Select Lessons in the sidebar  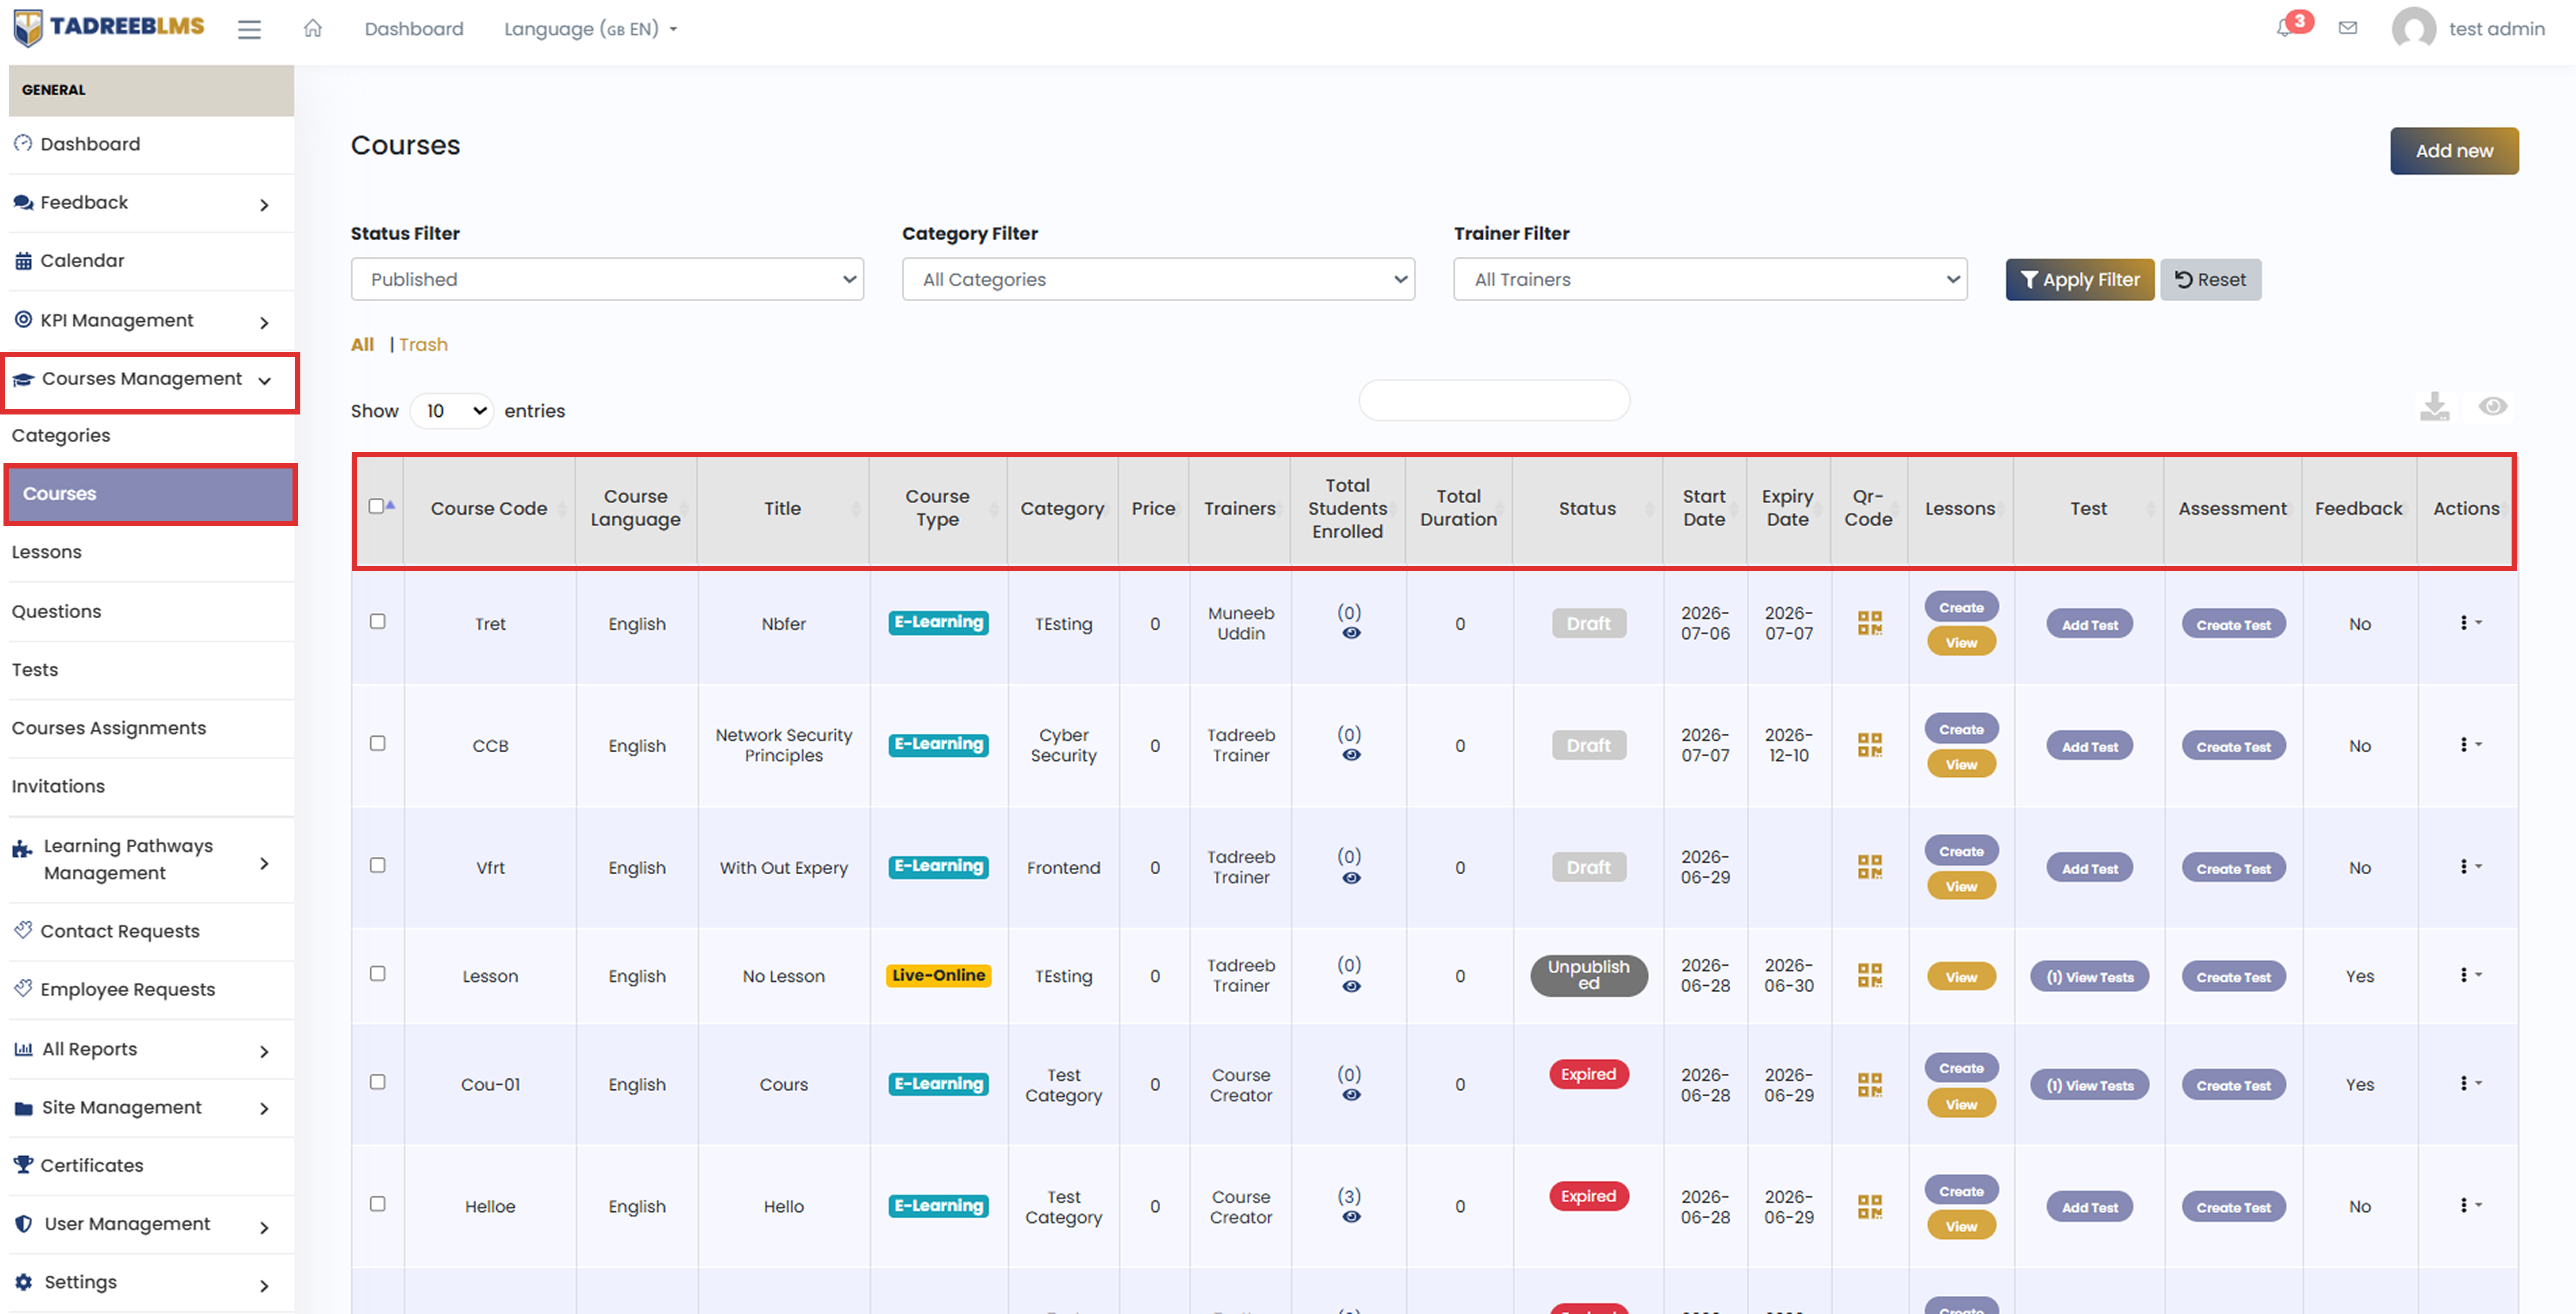click(151, 552)
